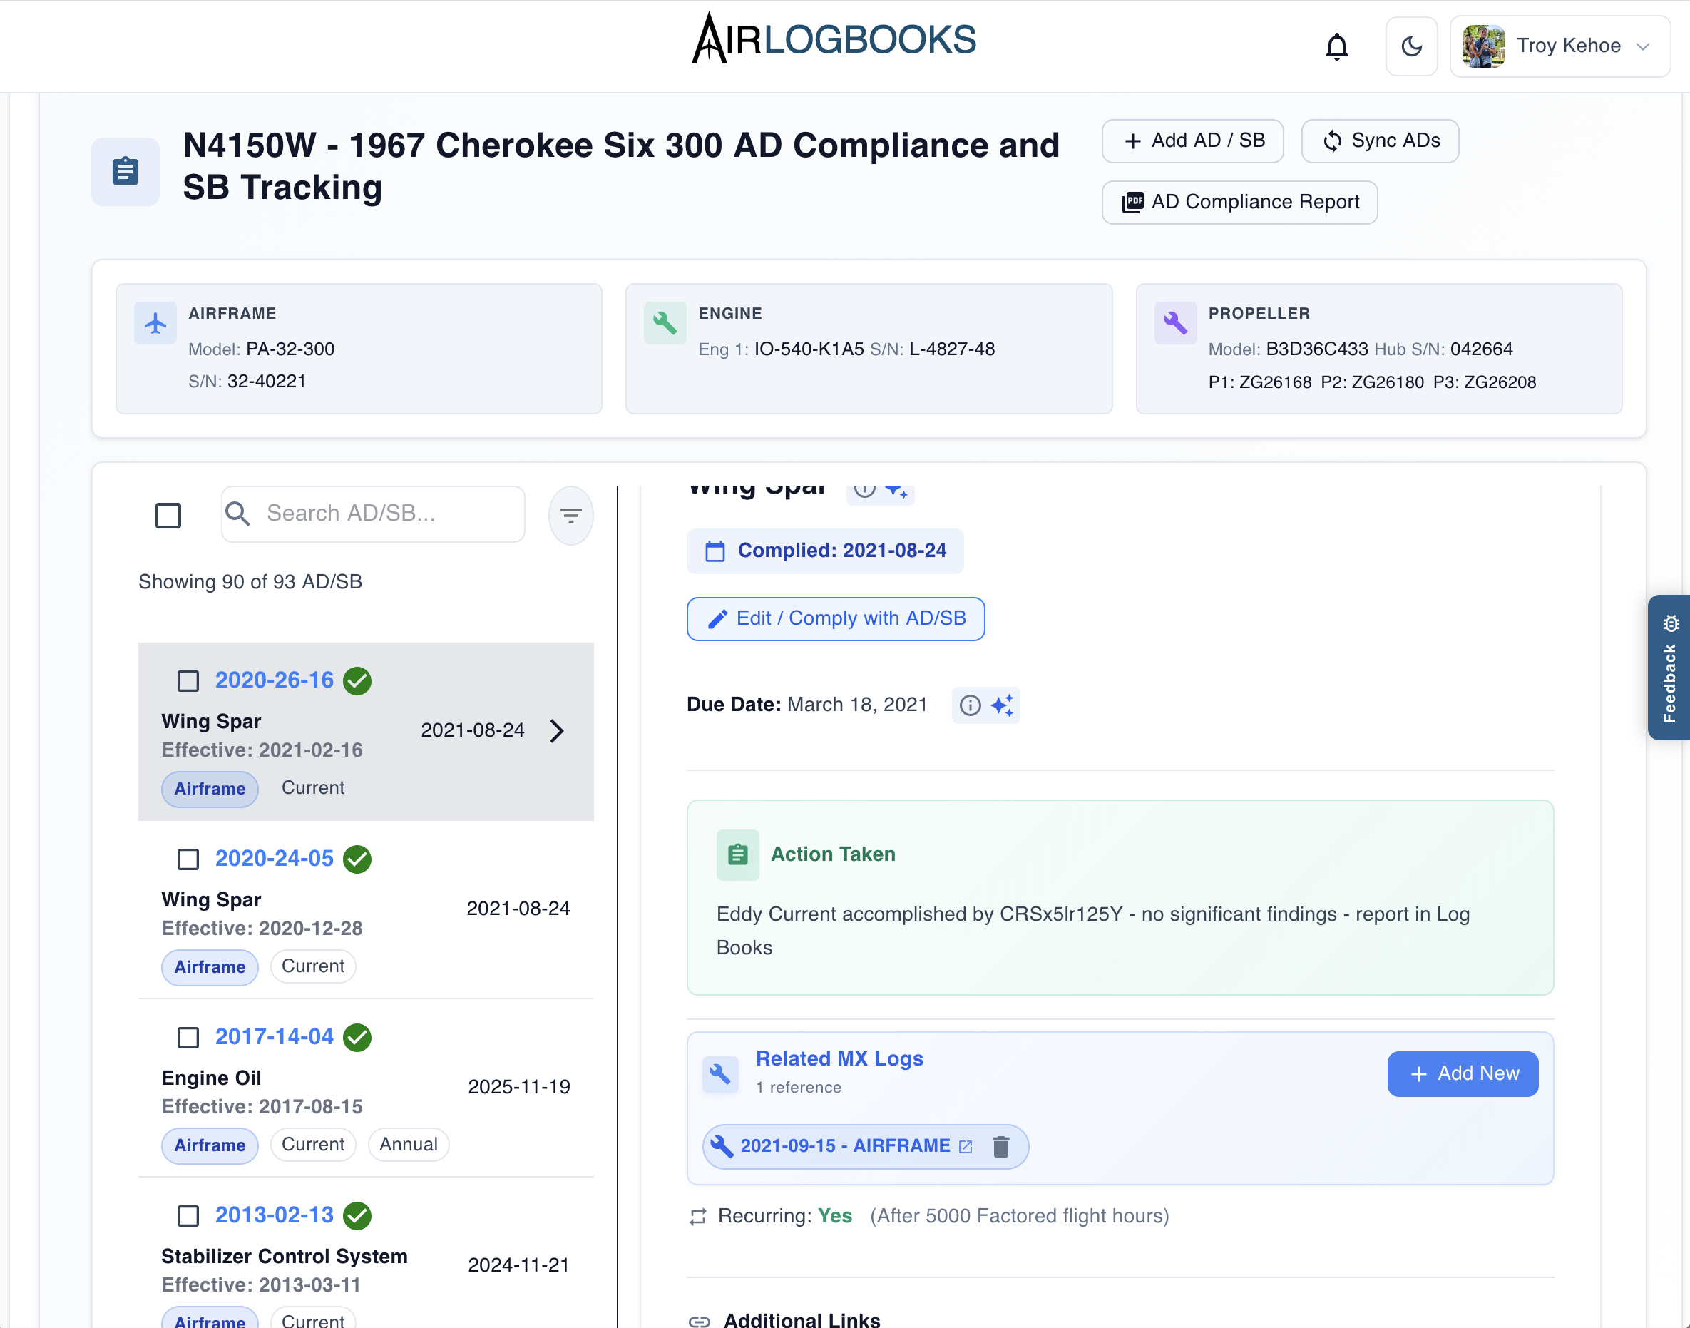Open the Feedback tab on the right edge

(x=1670, y=670)
